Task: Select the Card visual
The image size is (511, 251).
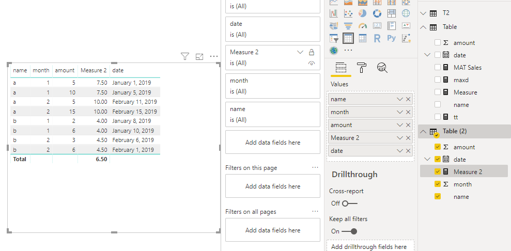Action: 377,26
